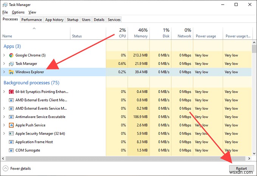Image resolution: width=257 pixels, height=176 pixels.
Task: Expand the Windows Explorer process entry
Action: (x=4, y=72)
